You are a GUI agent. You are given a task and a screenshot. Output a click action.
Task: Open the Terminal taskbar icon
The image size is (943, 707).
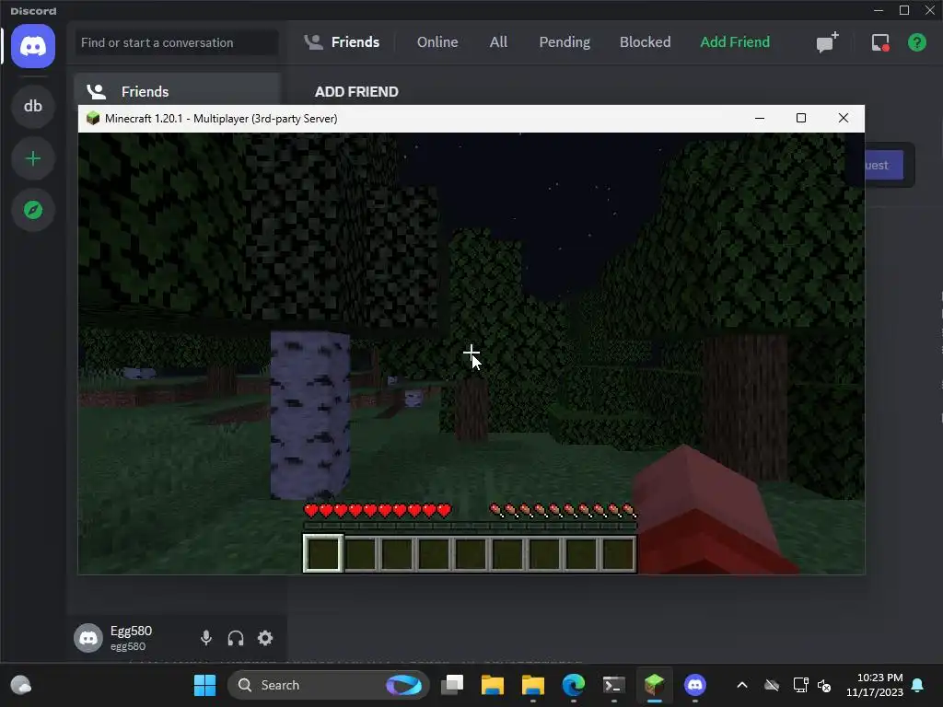pos(614,685)
